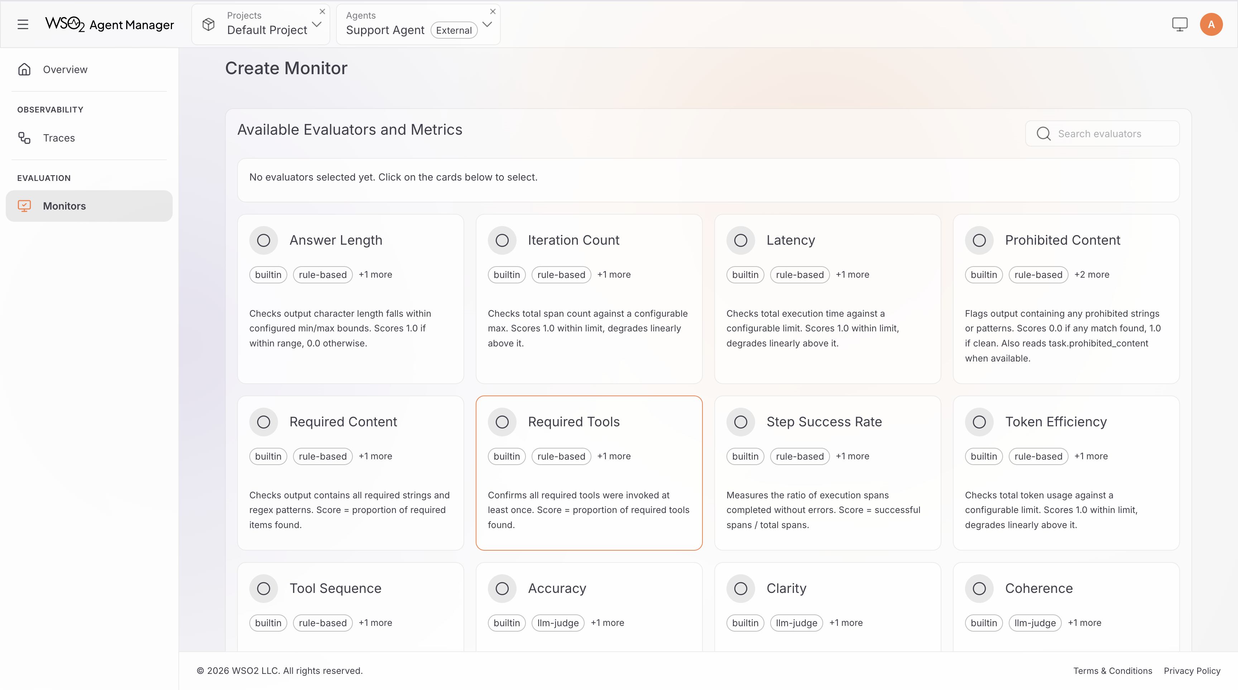Select the Required Tools evaluator radio
The image size is (1238, 690).
click(502, 422)
